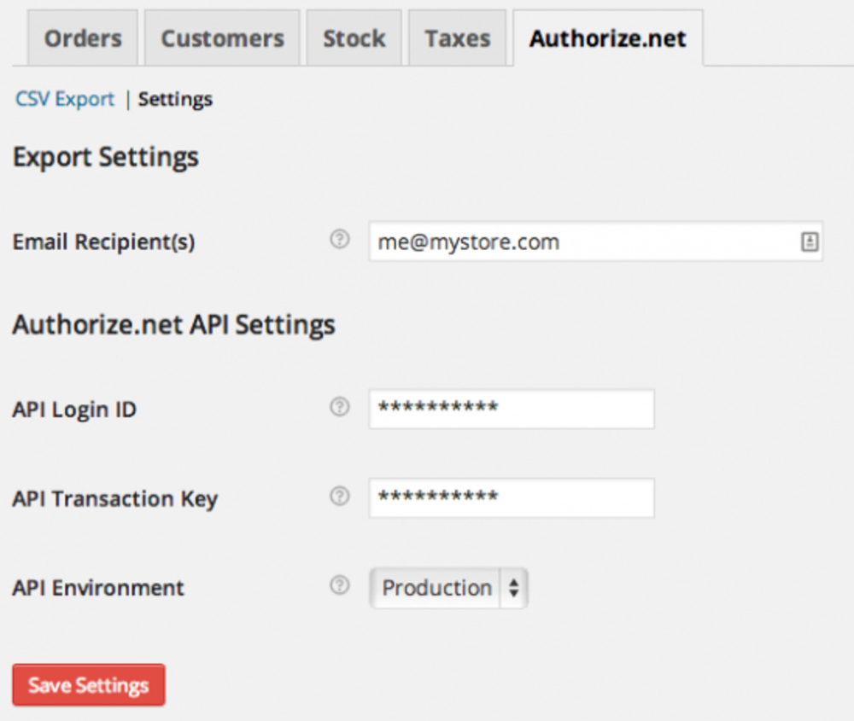
Task: Click help icon beside API Transaction Key
Action: [x=340, y=497]
